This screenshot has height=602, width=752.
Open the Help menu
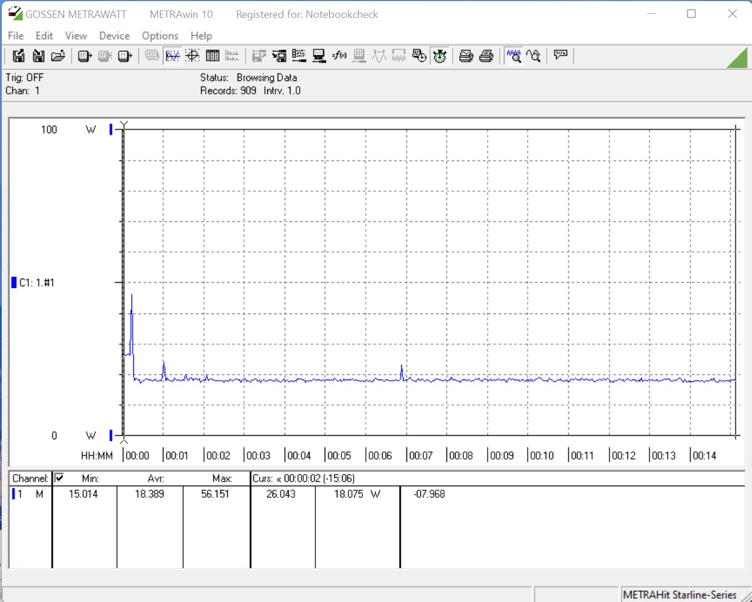pos(201,36)
